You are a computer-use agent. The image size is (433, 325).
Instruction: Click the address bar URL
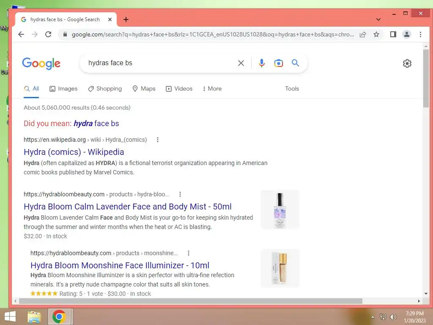pos(213,34)
